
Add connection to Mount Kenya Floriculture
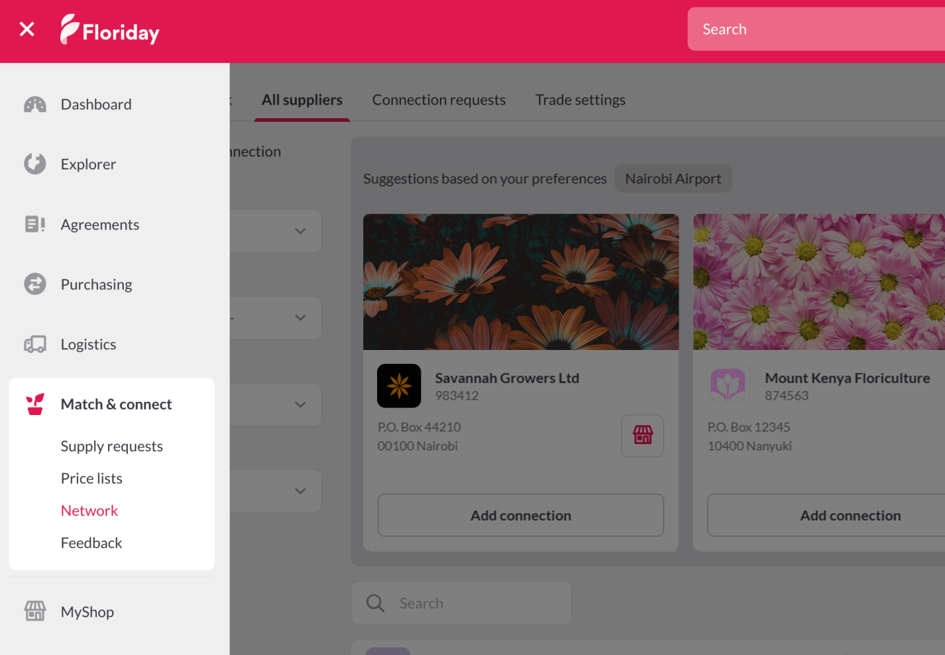pos(850,515)
